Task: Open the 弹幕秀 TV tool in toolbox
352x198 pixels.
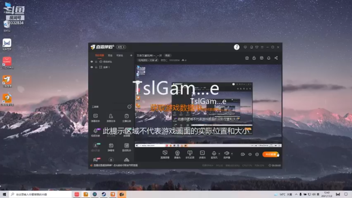Action: (111, 147)
